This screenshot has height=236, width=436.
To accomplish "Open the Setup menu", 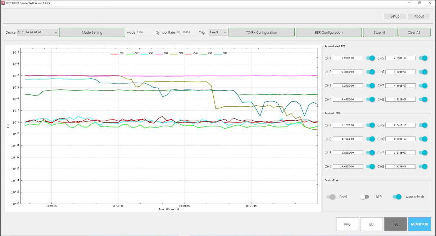I will tap(395, 16).
